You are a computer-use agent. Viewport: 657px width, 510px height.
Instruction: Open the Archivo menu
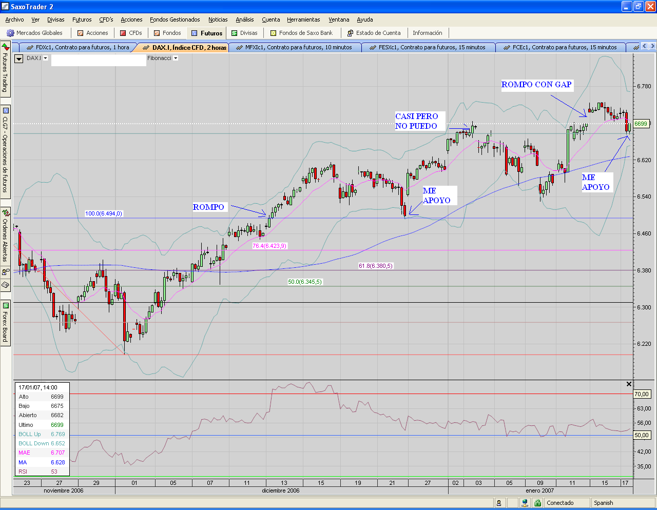click(x=14, y=19)
